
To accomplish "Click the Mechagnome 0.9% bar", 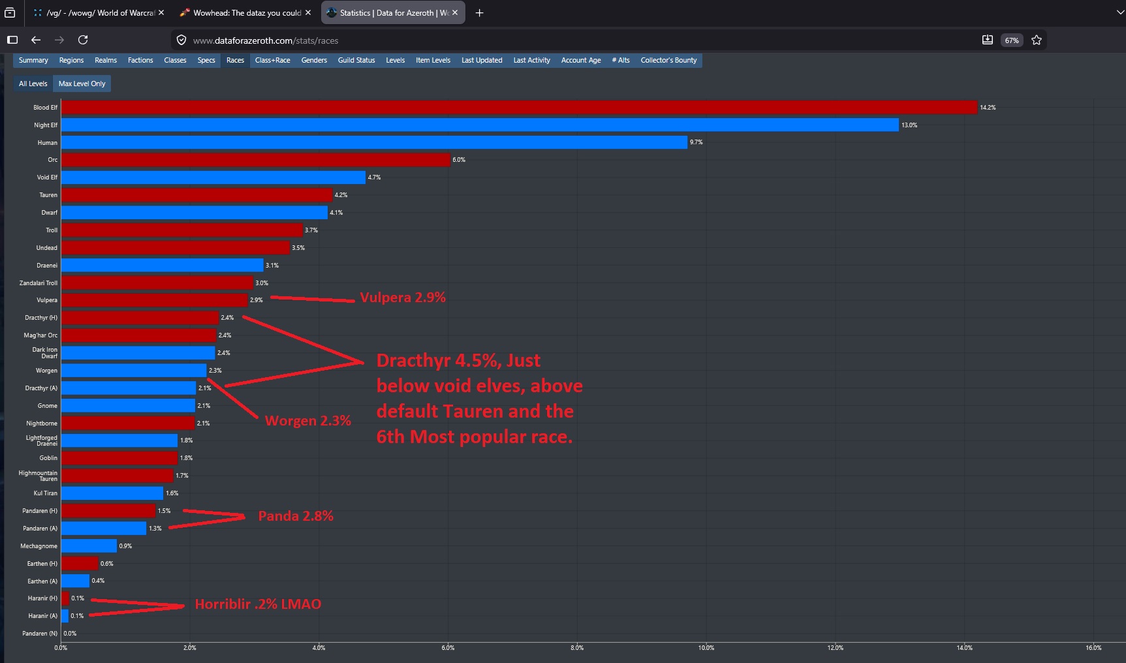I will [x=89, y=546].
